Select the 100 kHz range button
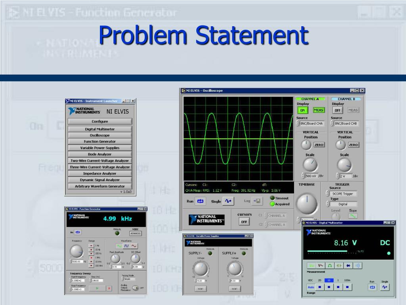406x305 pixels. point(91,266)
